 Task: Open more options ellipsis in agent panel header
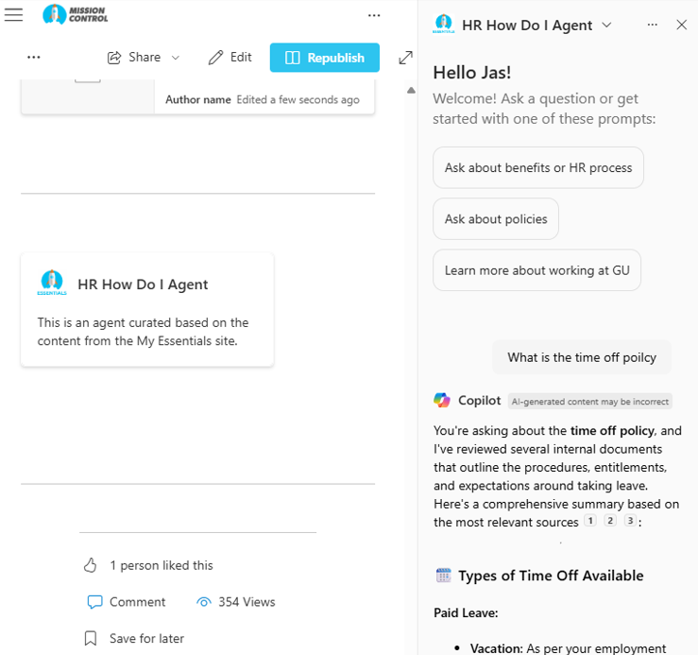[x=652, y=25]
